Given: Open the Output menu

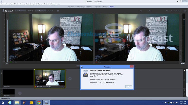Looking at the screenshot, I should point(28,4).
